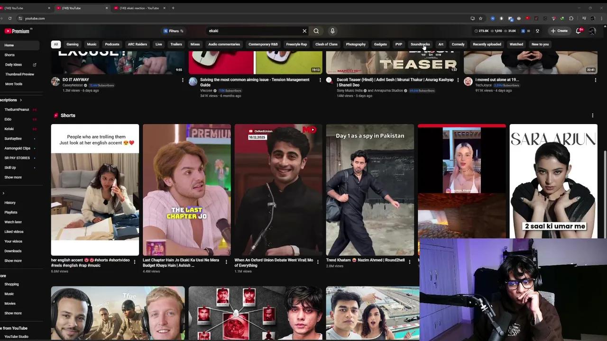Image resolution: width=607 pixels, height=341 pixels.
Task: Open the SunRayBee subscription channel
Action: point(13,138)
